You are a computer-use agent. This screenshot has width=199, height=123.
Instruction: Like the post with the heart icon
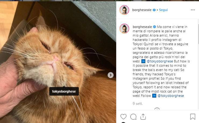tap(123, 117)
